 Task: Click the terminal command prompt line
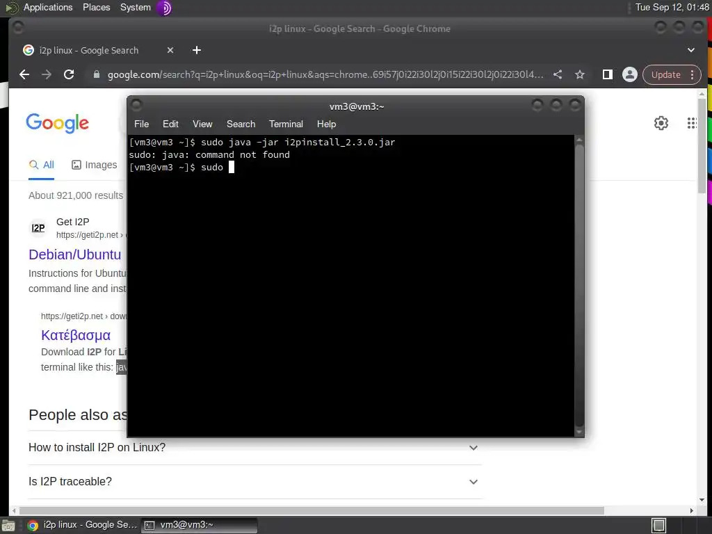pos(182,167)
